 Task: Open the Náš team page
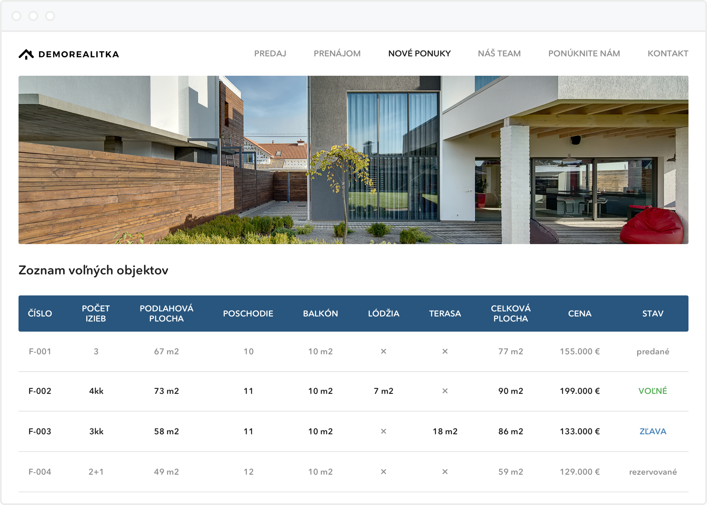tap(499, 53)
